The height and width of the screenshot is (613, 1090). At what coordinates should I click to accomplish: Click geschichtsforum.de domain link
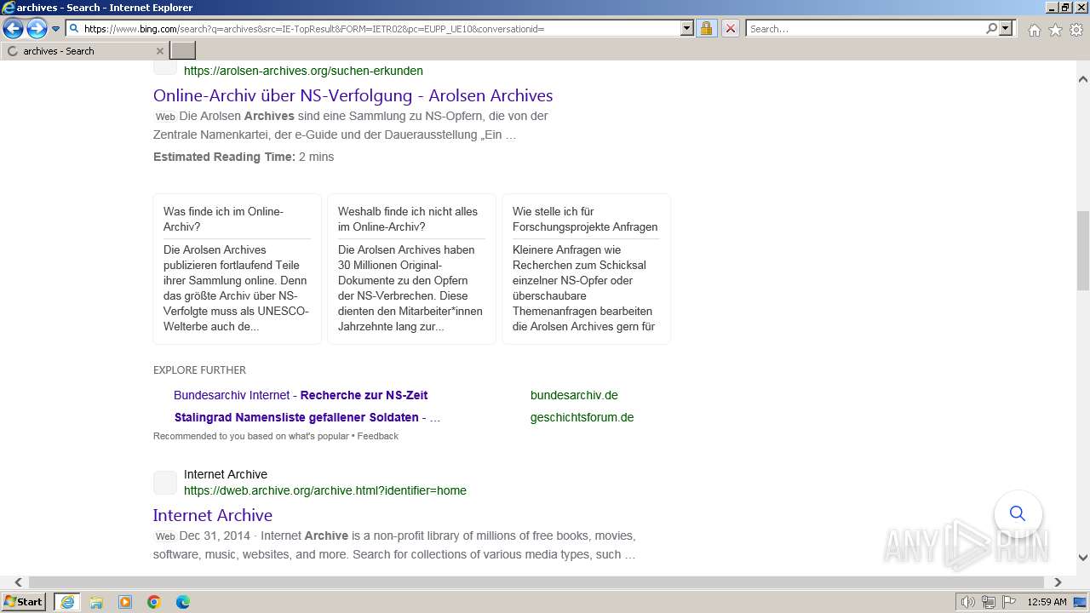(582, 417)
